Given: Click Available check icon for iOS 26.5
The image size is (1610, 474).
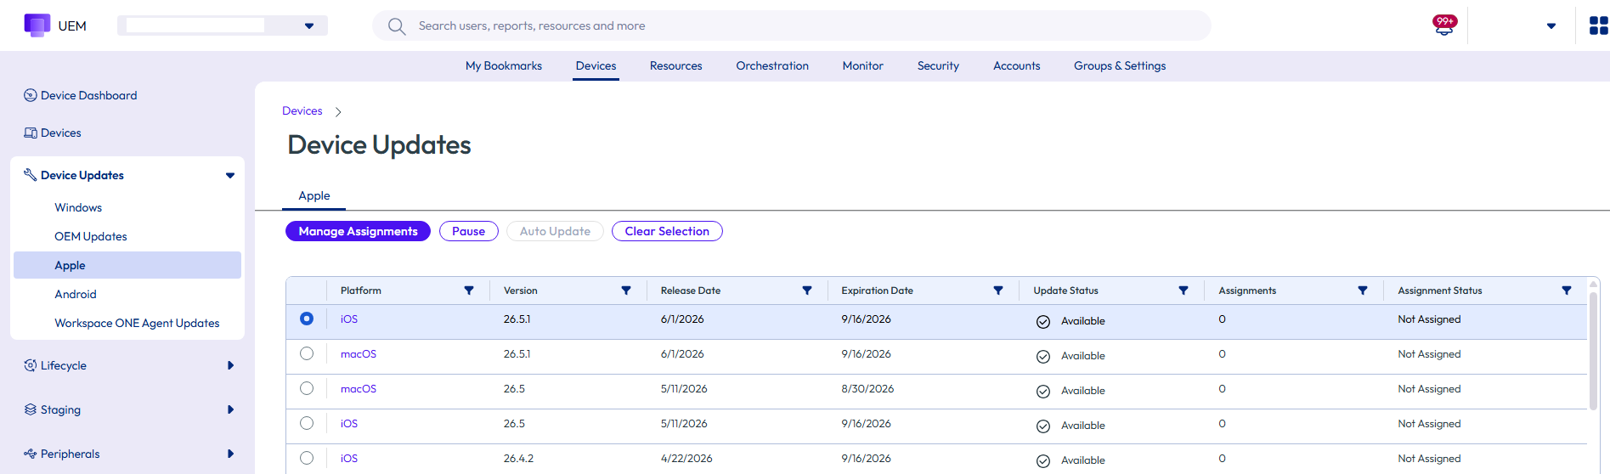Looking at the screenshot, I should click(x=1043, y=426).
